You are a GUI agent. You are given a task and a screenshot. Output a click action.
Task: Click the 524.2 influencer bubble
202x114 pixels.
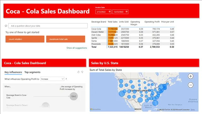pyautogui.click(x=74, y=96)
